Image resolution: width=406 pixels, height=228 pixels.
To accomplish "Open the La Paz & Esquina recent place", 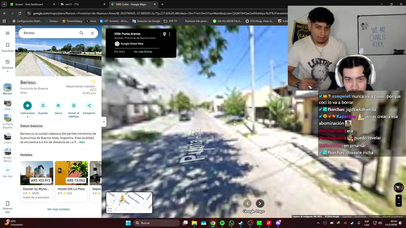I will (8, 122).
